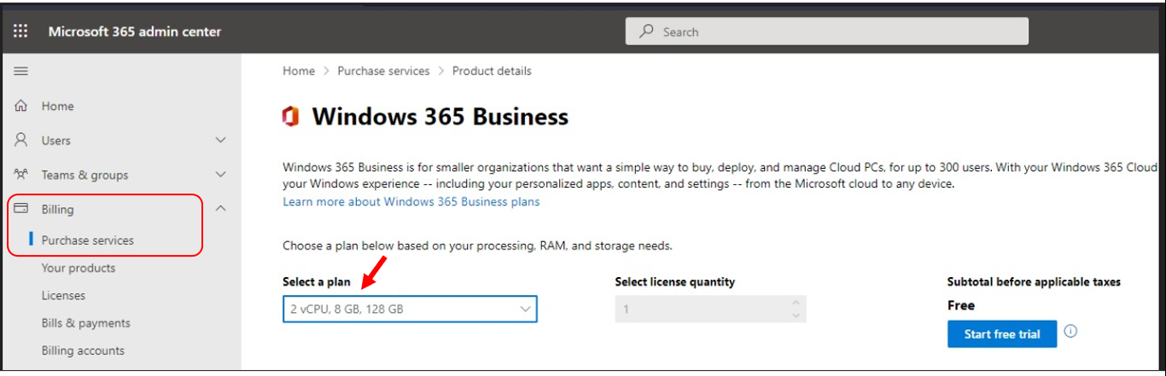Decrease license quantity with down arrow
1166x376 pixels.
point(796,315)
